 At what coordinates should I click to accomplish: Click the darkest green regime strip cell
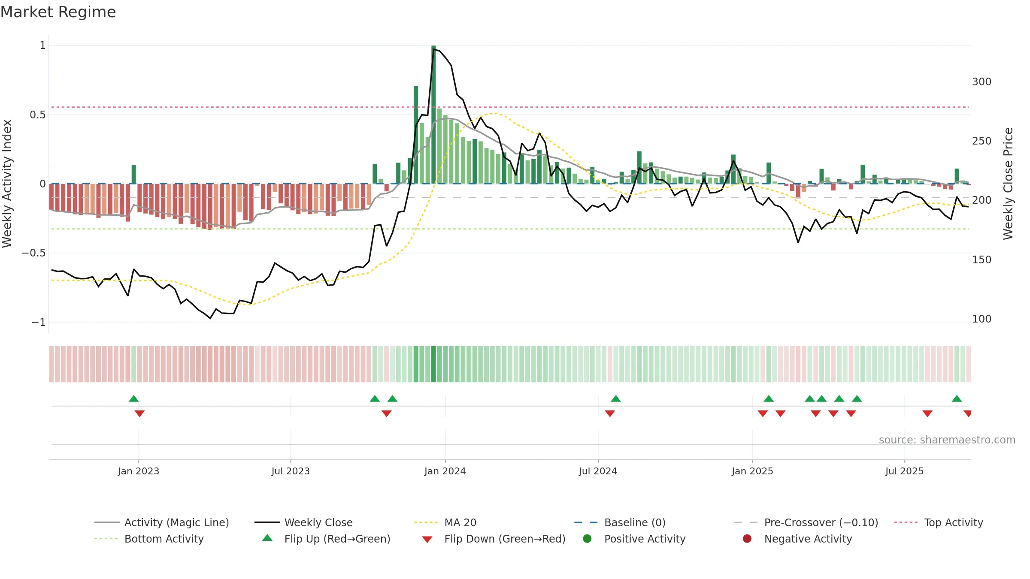[x=433, y=364]
